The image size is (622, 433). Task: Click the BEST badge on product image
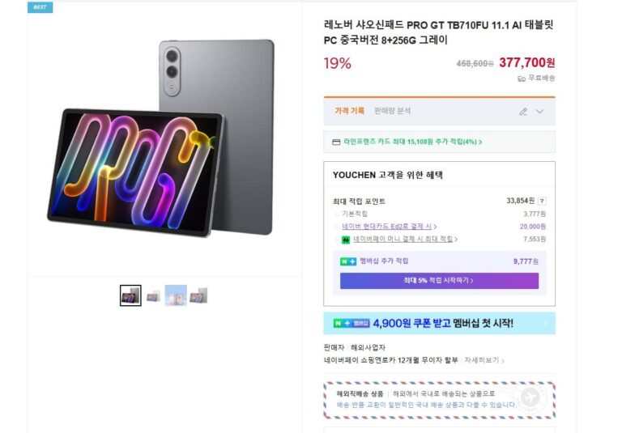[x=40, y=7]
